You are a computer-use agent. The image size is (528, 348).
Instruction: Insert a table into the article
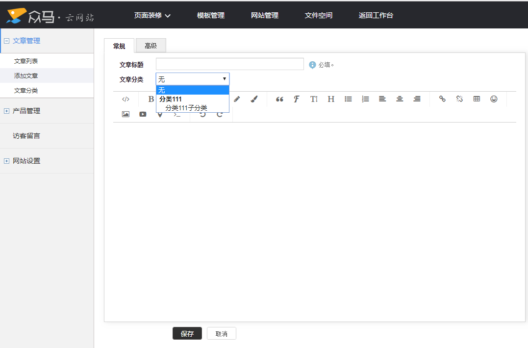(x=477, y=99)
